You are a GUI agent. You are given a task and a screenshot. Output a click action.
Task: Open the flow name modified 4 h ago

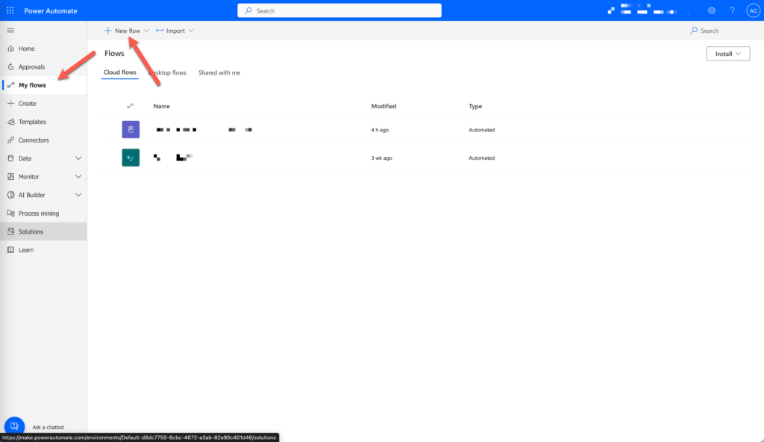pos(204,130)
